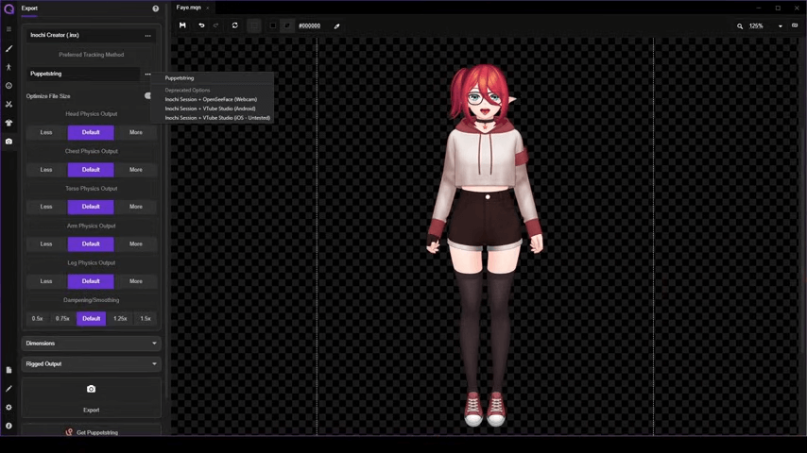
Task: Expand the Dimensions section
Action: (91, 344)
